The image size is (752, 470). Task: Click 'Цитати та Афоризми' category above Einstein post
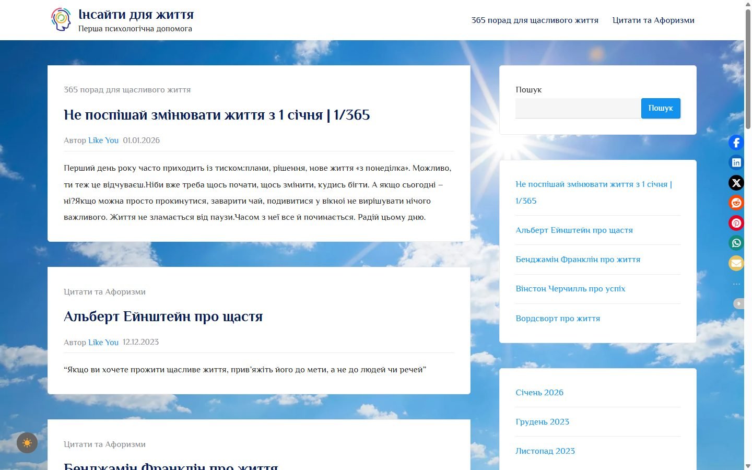104,292
